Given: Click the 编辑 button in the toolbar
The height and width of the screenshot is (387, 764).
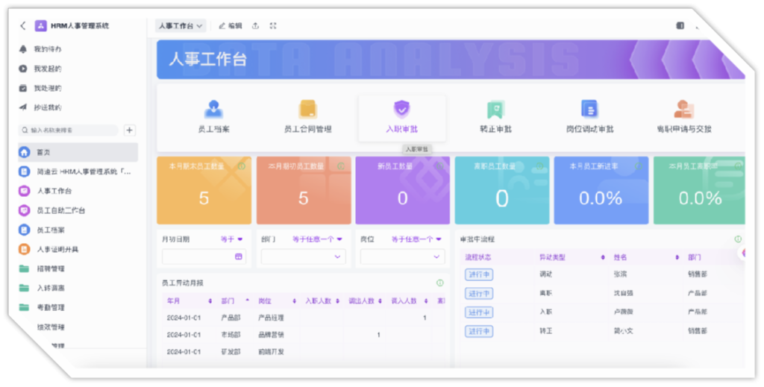Looking at the screenshot, I should click(x=231, y=26).
